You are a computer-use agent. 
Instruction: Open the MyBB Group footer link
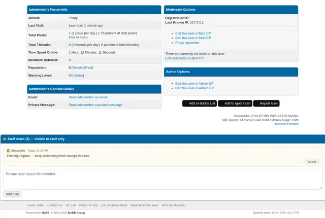(x=77, y=213)
